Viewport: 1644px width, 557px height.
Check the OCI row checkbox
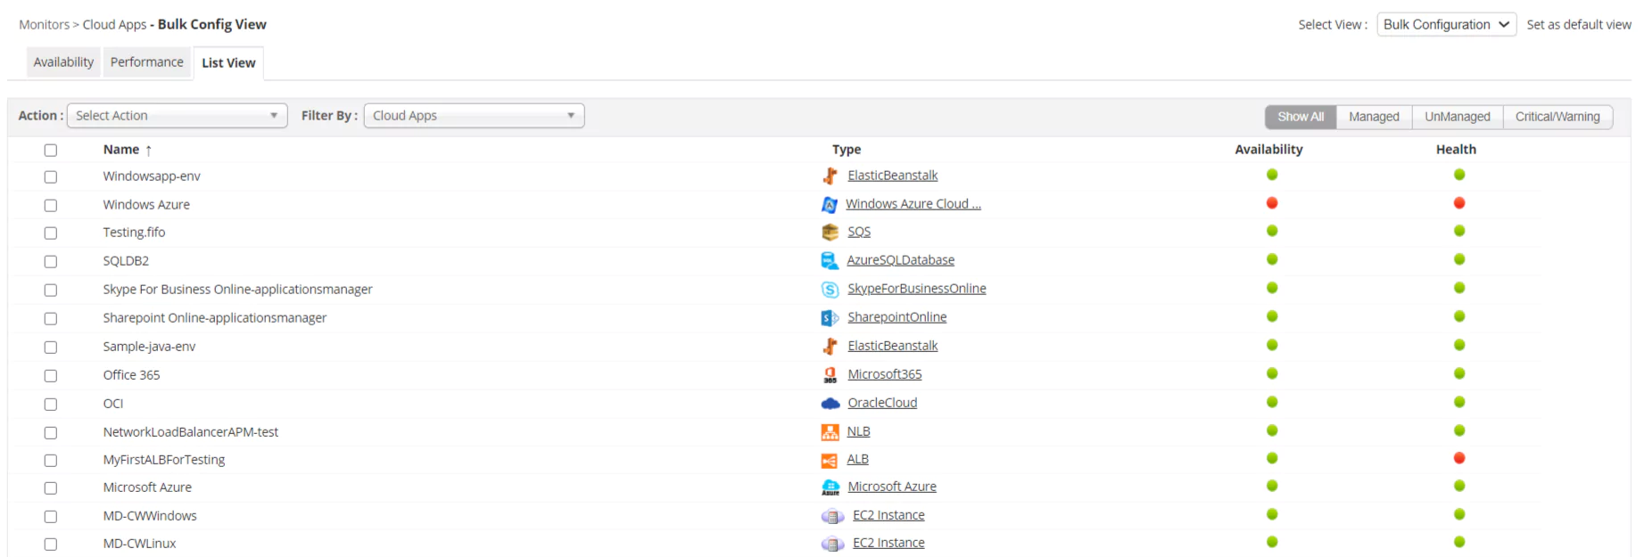(x=51, y=405)
